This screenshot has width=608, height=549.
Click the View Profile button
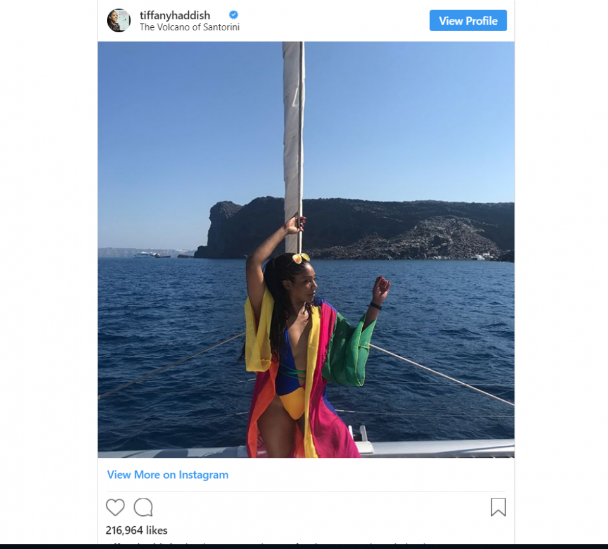click(468, 20)
